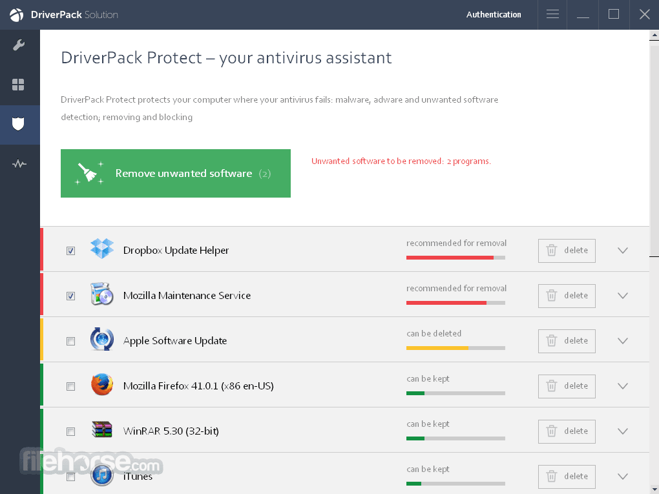Check the WinRAR 5.30 checkbox

click(x=70, y=431)
